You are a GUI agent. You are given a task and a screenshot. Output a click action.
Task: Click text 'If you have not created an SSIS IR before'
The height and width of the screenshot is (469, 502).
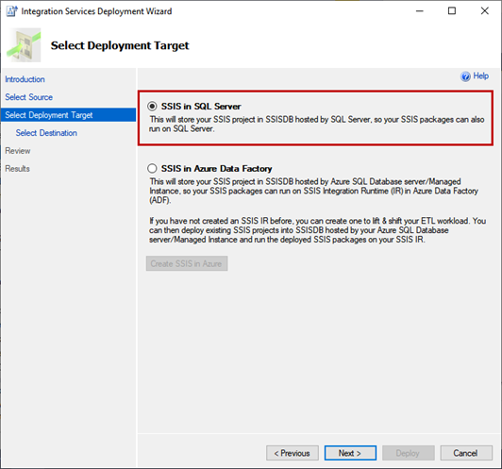click(x=221, y=221)
